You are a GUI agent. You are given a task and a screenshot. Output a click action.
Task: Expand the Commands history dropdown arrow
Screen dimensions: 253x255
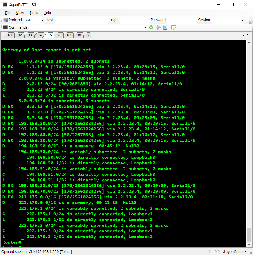(x=146, y=27)
